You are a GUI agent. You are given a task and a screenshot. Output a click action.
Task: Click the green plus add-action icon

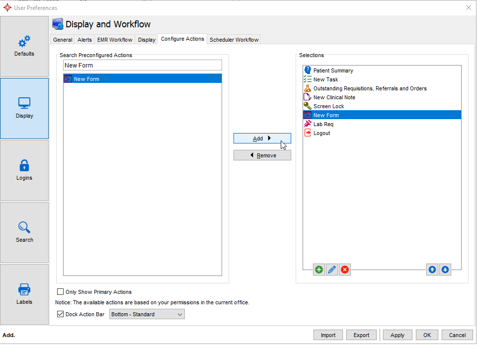coord(319,270)
